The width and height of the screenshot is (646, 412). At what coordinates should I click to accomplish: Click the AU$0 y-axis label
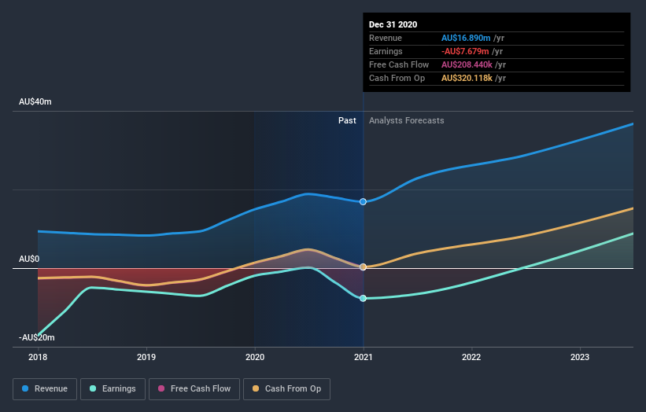[x=29, y=259]
